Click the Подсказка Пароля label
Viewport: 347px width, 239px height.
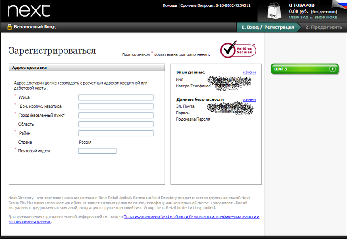[x=193, y=119]
